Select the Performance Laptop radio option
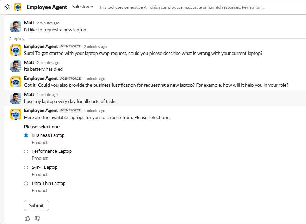The width and height of the screenshot is (306, 224). tap(26, 152)
